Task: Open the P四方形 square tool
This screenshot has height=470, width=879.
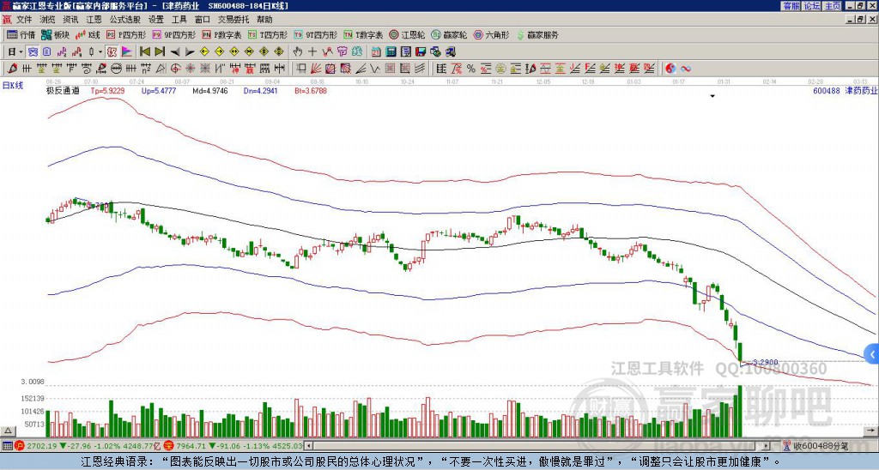Action: [x=126, y=34]
